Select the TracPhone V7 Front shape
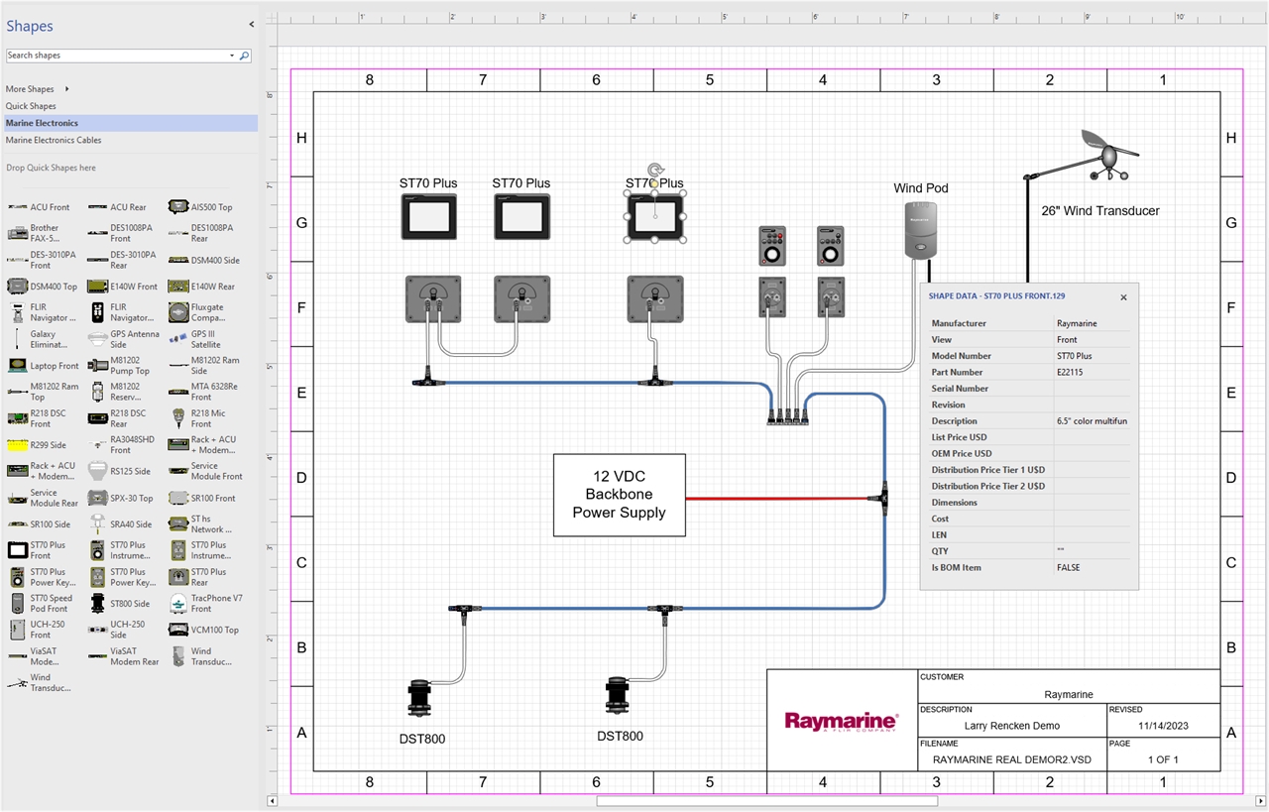This screenshot has height=812, width=1269. pyautogui.click(x=205, y=604)
